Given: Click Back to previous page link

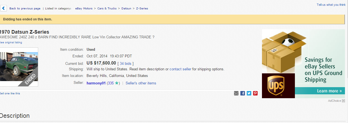Looking at the screenshot, I should pos(25,9).
